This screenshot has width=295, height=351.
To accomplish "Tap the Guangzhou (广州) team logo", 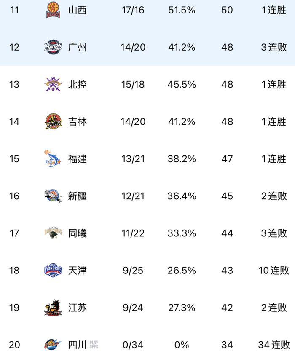I will coord(53,47).
